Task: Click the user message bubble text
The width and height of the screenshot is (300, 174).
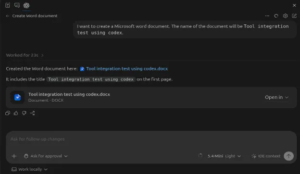Action: click(183, 29)
